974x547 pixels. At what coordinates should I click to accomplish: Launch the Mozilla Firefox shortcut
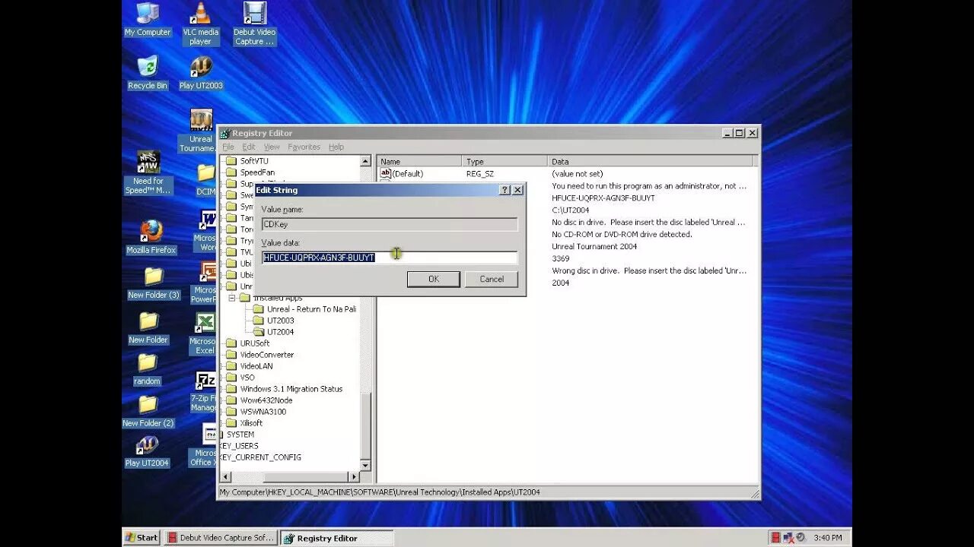click(x=151, y=236)
